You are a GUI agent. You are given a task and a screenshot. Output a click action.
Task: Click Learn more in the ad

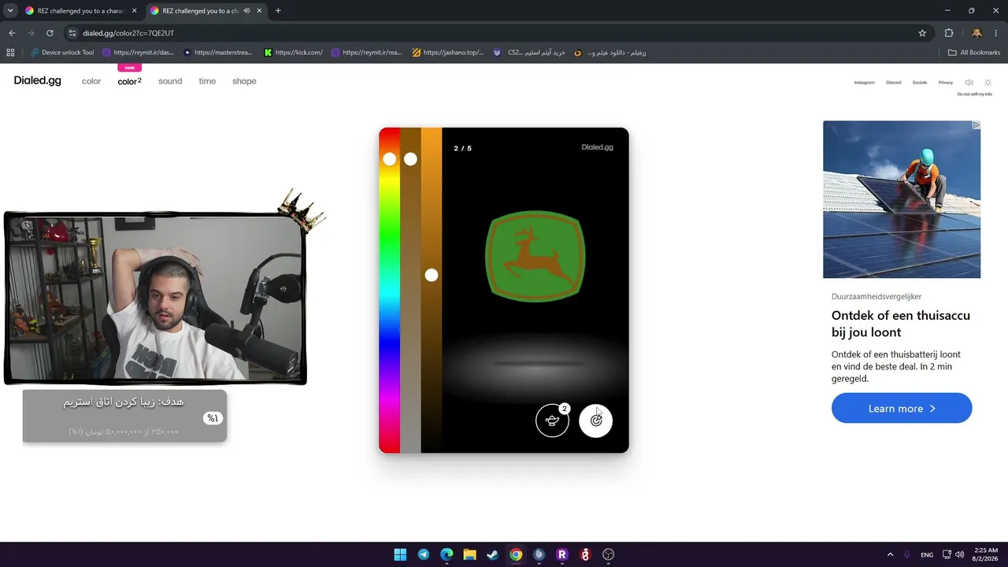[902, 408]
